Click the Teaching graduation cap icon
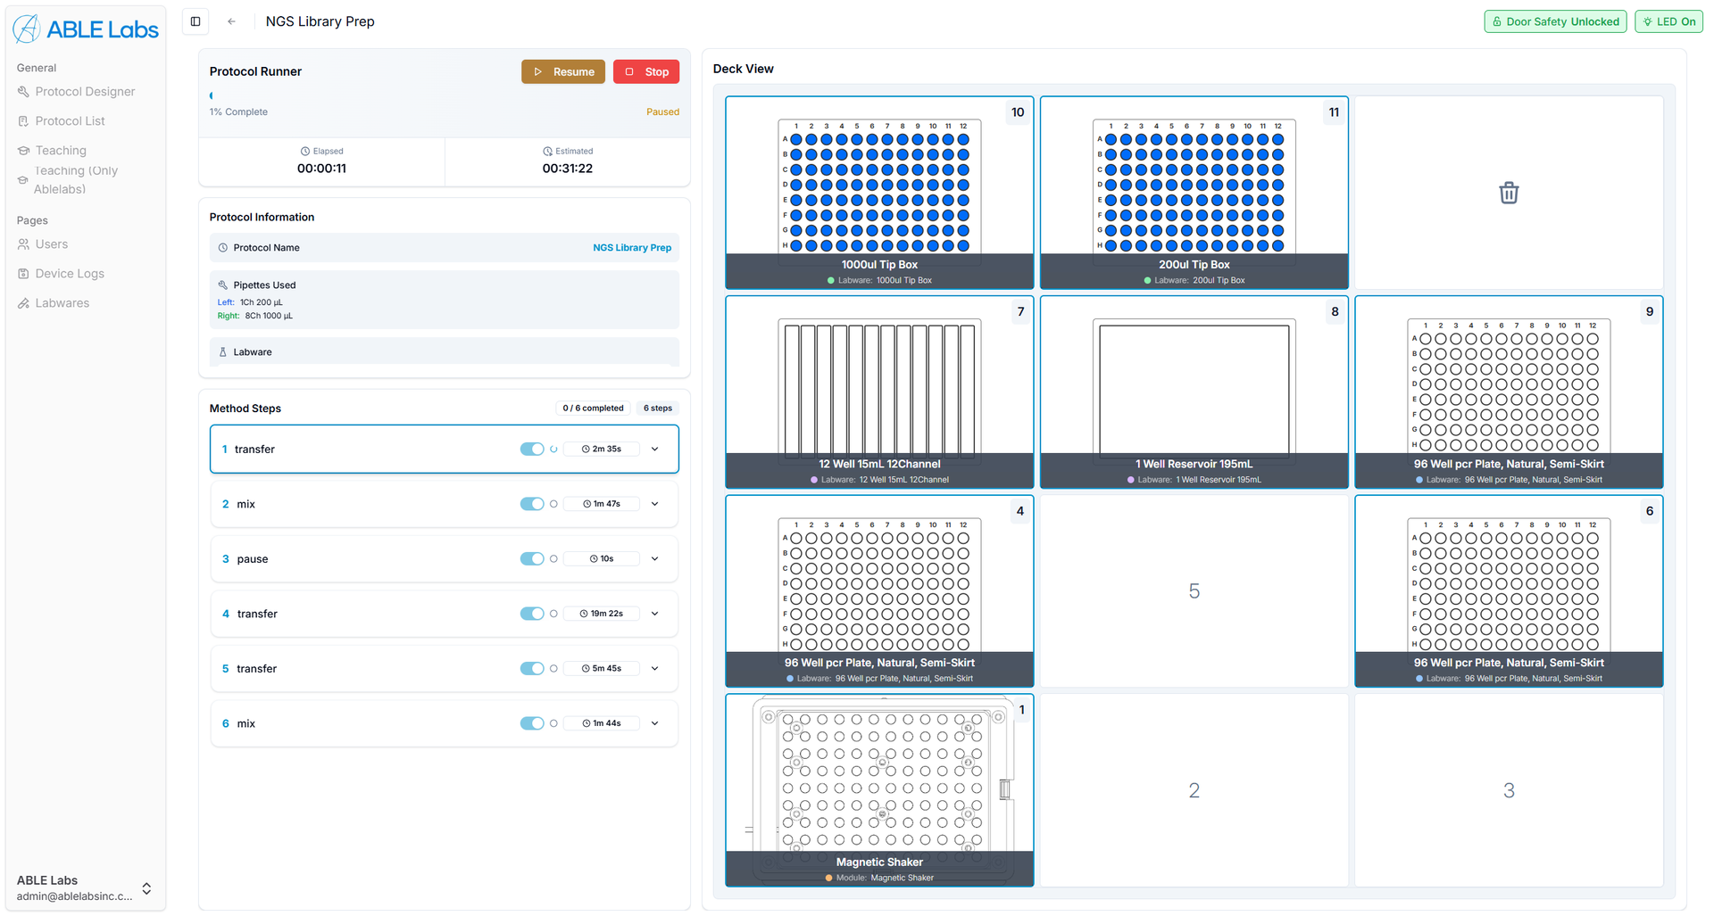 (23, 151)
